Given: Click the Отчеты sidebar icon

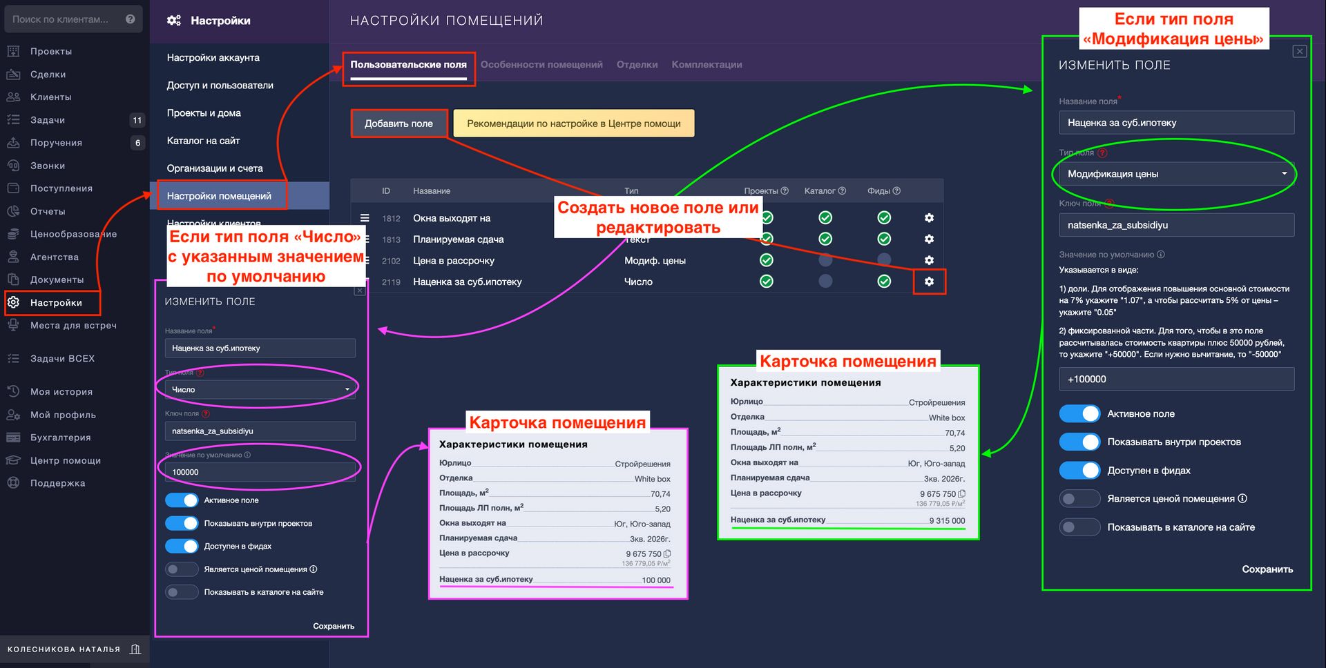Looking at the screenshot, I should pyautogui.click(x=13, y=211).
